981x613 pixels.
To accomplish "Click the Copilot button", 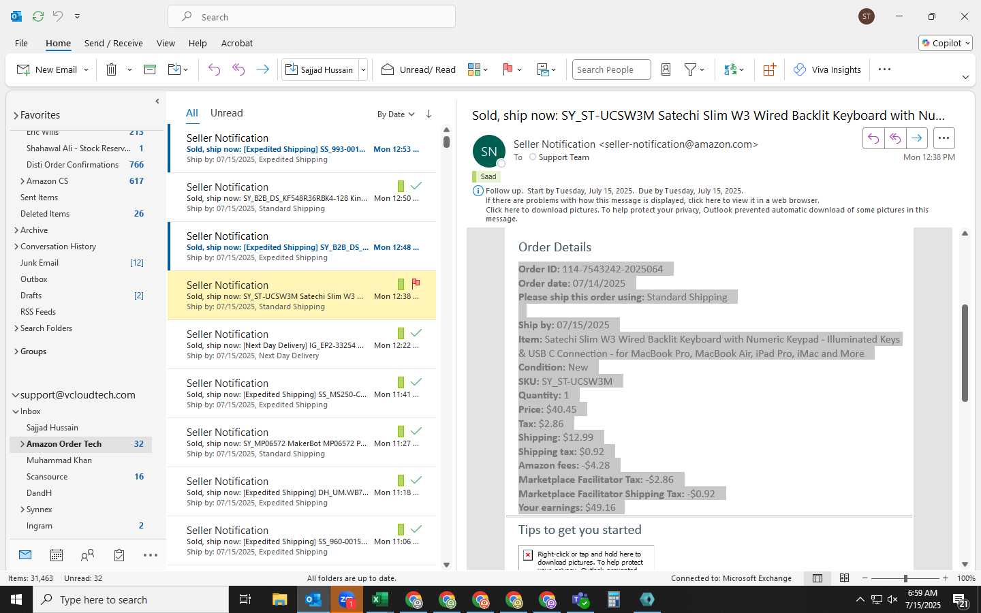I will [x=946, y=43].
